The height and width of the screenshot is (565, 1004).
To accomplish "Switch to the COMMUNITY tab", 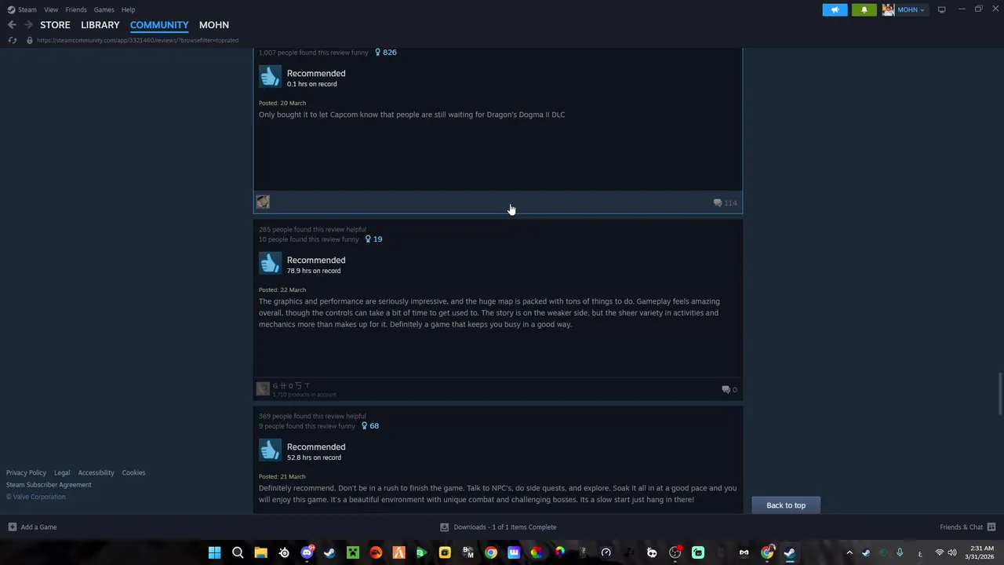I will click(x=159, y=25).
